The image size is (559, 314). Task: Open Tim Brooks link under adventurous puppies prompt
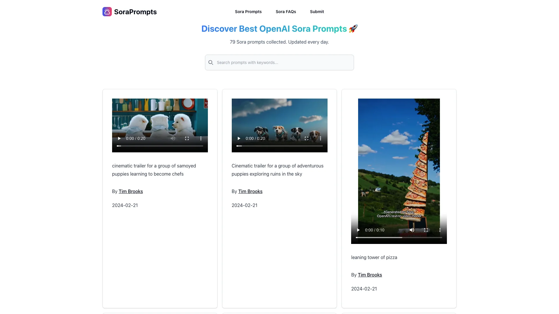250,191
